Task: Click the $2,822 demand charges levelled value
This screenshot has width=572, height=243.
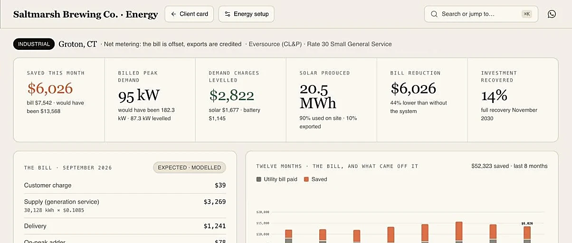Action: pos(231,95)
